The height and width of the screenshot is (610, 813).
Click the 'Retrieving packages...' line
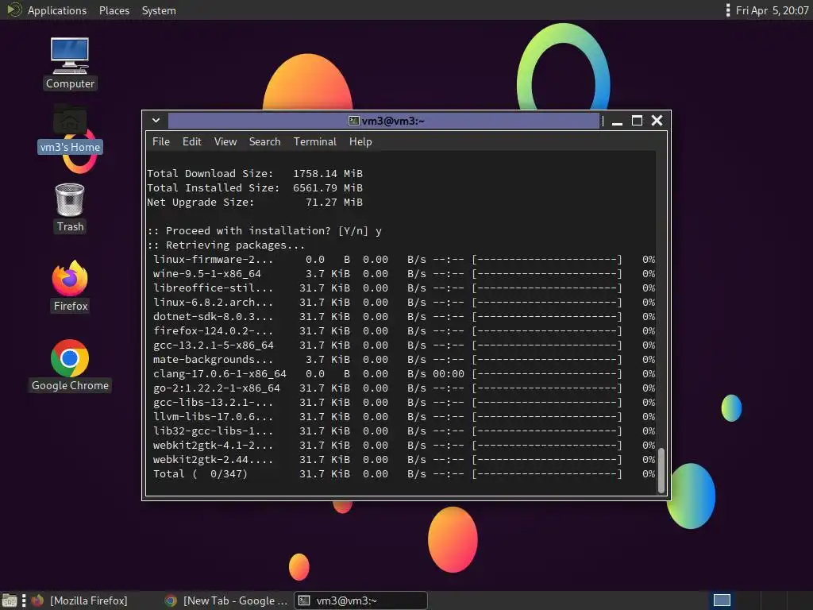226,245
